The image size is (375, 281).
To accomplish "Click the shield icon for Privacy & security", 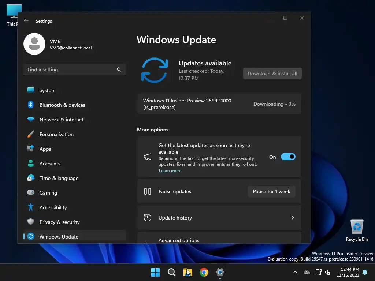I will pyautogui.click(x=31, y=222).
